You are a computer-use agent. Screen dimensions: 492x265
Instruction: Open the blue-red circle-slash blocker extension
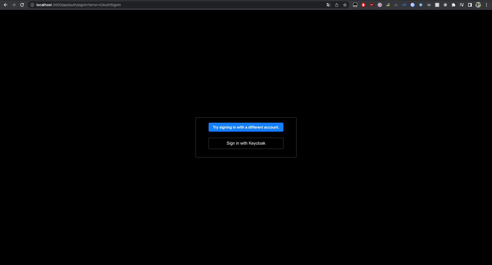tap(380, 5)
